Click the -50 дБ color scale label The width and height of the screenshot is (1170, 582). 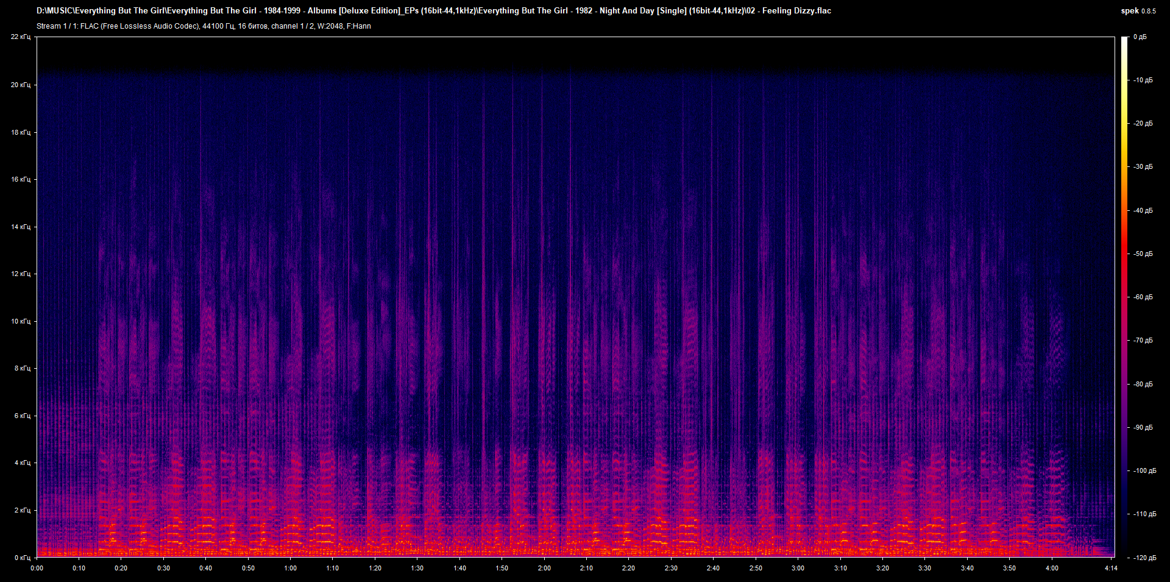pyautogui.click(x=1143, y=254)
